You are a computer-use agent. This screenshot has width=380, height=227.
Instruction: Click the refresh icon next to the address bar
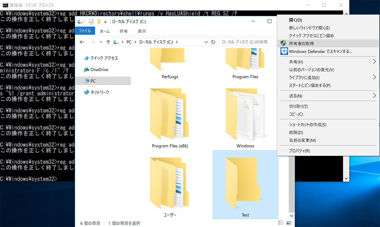213,41
